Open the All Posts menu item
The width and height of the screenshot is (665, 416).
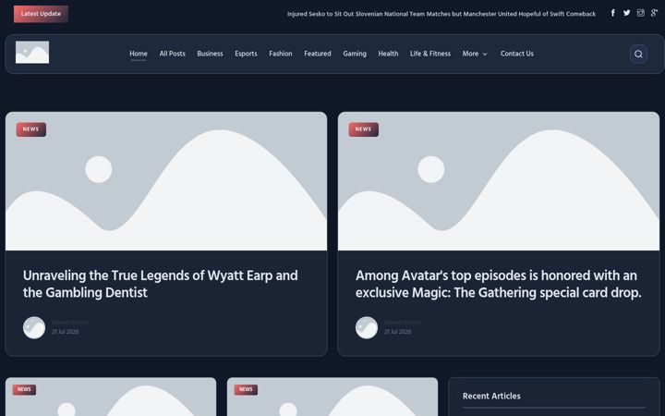tap(172, 54)
